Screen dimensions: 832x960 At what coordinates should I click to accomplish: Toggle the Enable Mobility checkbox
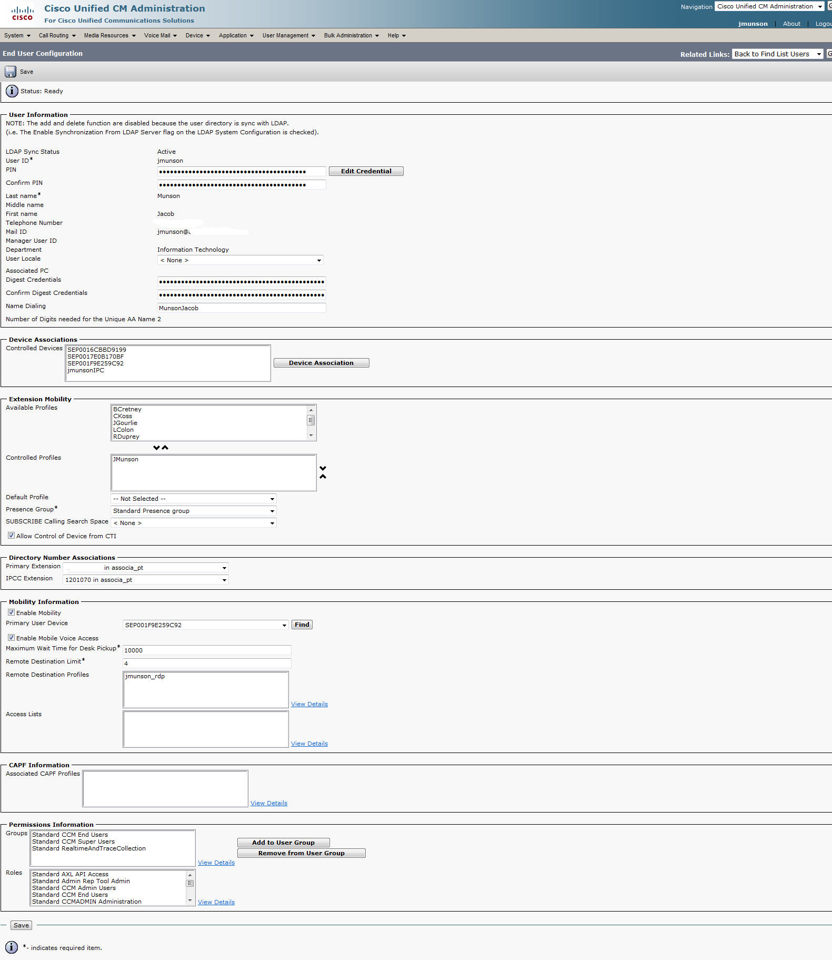(11, 612)
